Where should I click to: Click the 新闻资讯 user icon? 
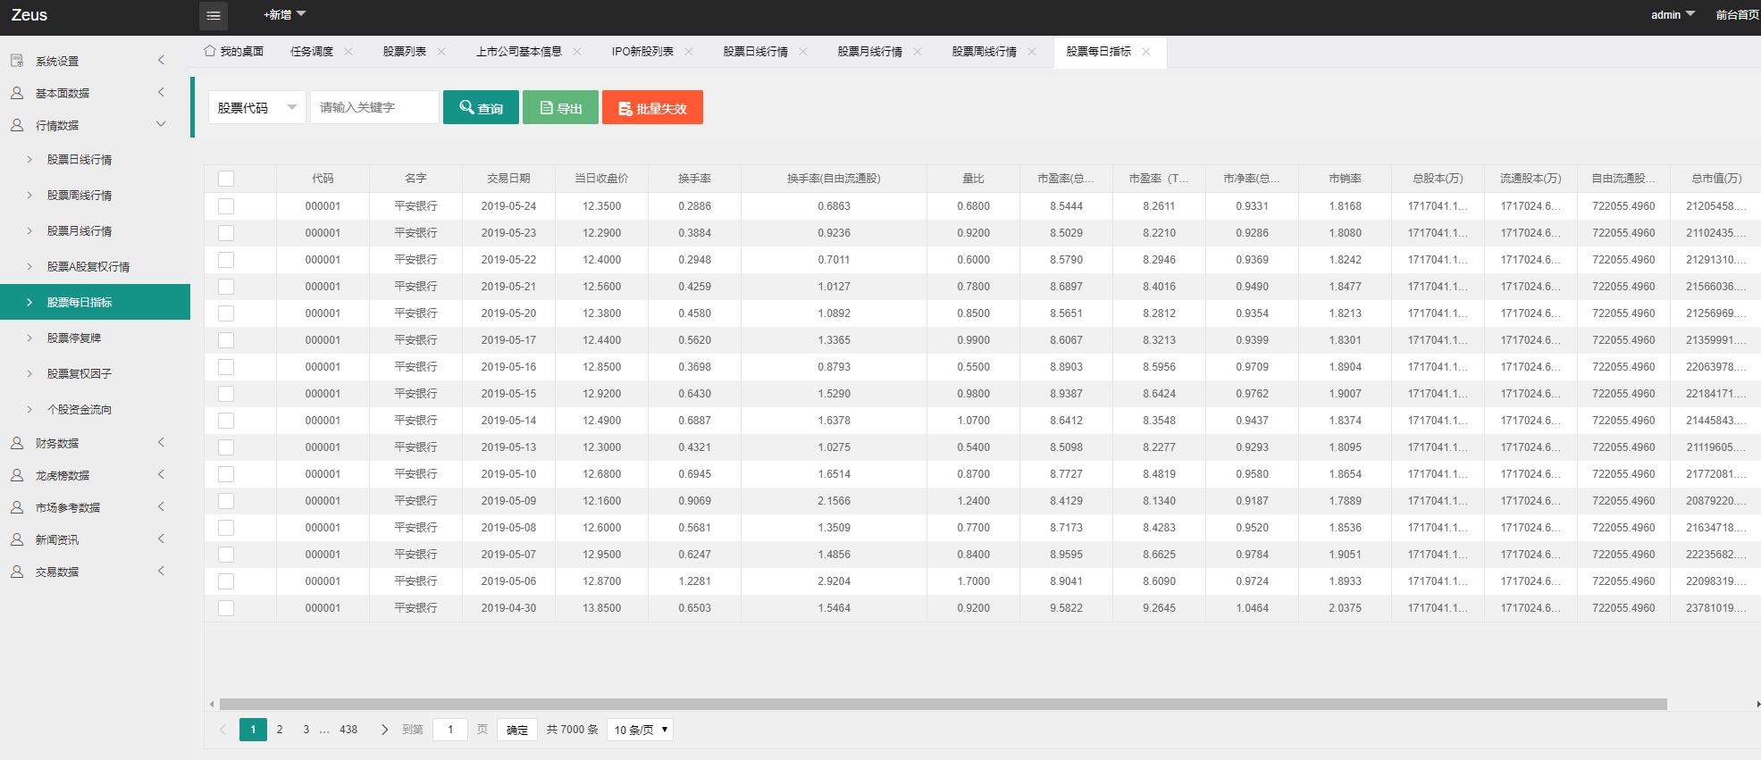pyautogui.click(x=17, y=539)
